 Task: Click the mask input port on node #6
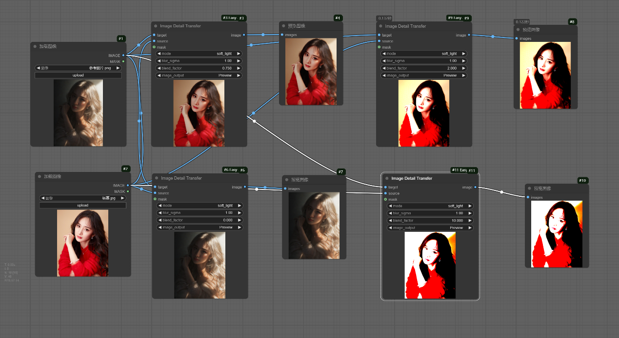(x=155, y=199)
